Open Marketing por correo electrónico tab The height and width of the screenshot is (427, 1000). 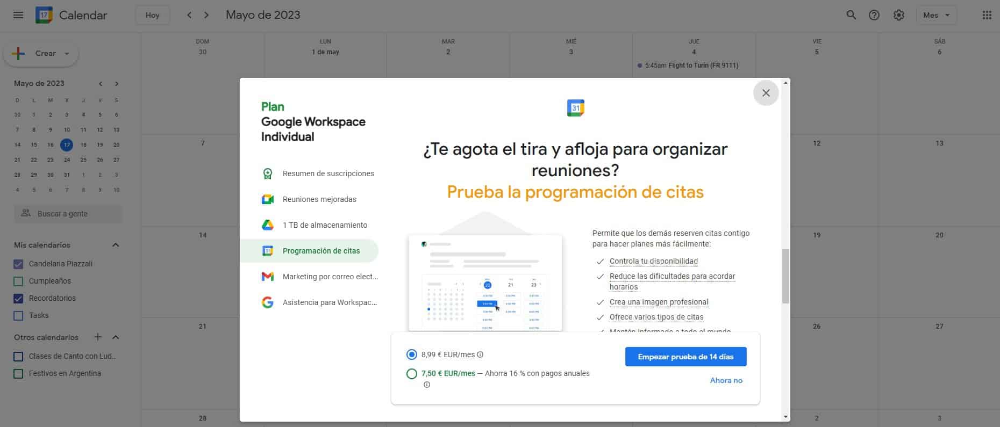(309, 277)
